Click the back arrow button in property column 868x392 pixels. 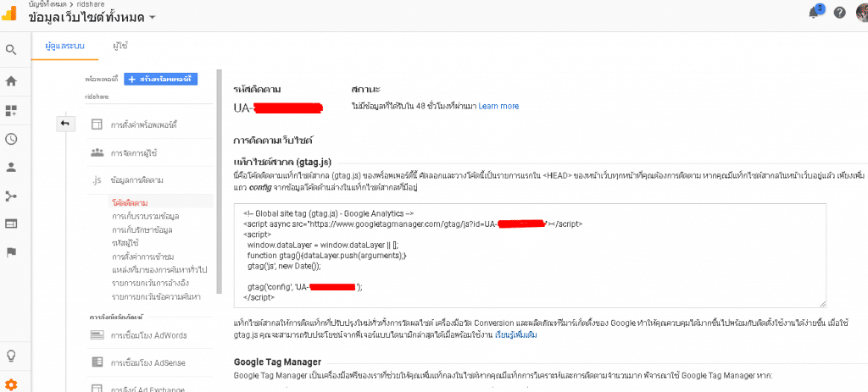coord(64,124)
